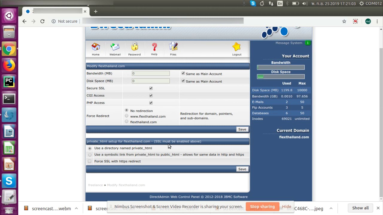Viewport: 383px width, 215px height.
Task: Open a new browser tab
Action: click(x=96, y=11)
